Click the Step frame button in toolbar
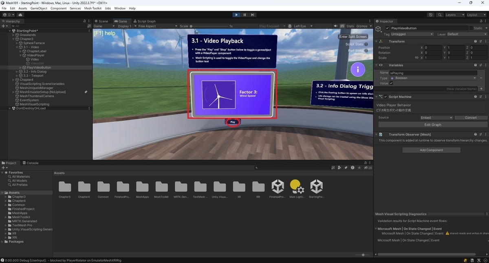 click(x=253, y=15)
